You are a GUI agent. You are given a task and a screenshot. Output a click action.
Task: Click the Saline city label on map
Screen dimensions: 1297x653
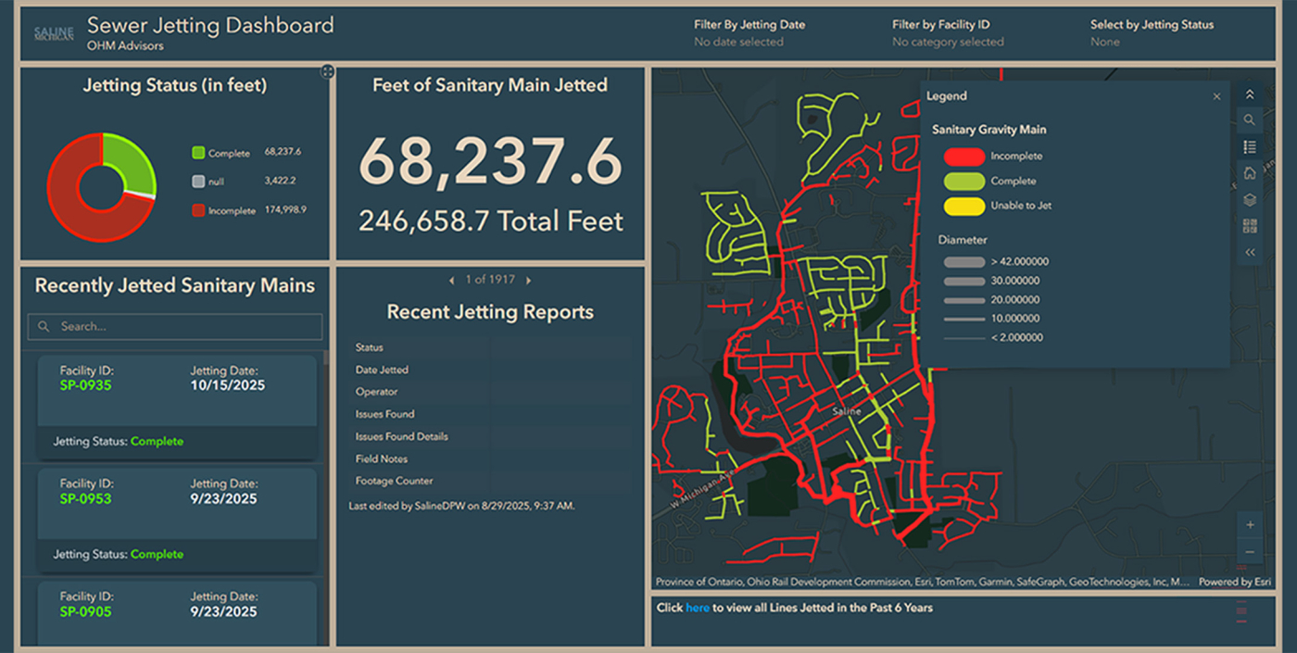pyautogui.click(x=845, y=410)
